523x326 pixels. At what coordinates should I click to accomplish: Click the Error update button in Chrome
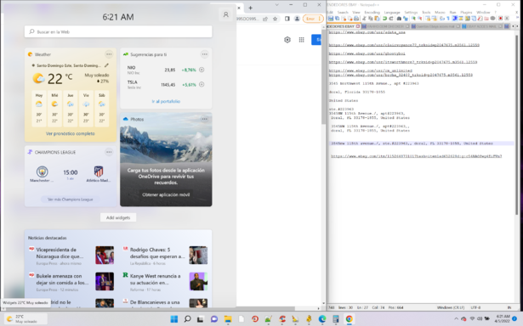313,19
